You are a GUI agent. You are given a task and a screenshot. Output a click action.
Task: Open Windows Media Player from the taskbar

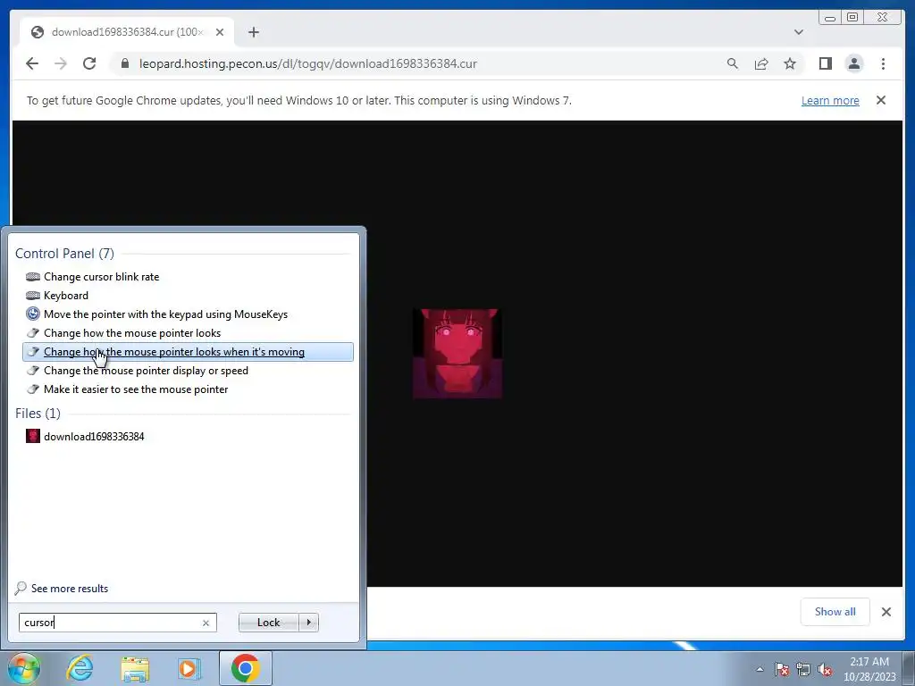pos(189,668)
